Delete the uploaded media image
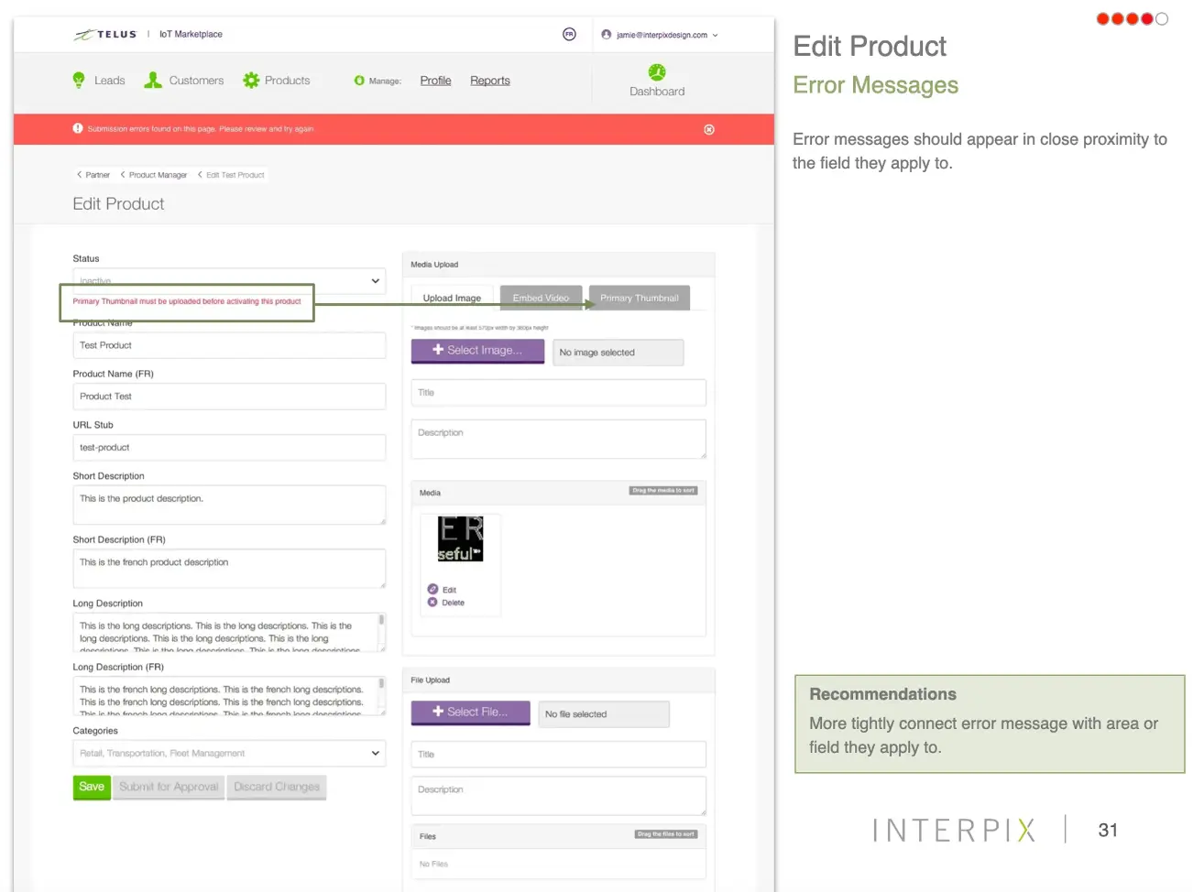Screen dimensions: 1193x892 [x=433, y=603]
